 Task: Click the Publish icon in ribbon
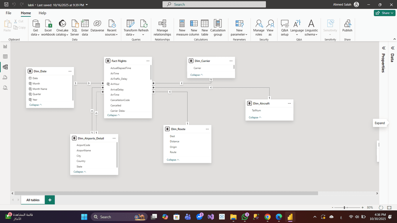[x=347, y=24]
